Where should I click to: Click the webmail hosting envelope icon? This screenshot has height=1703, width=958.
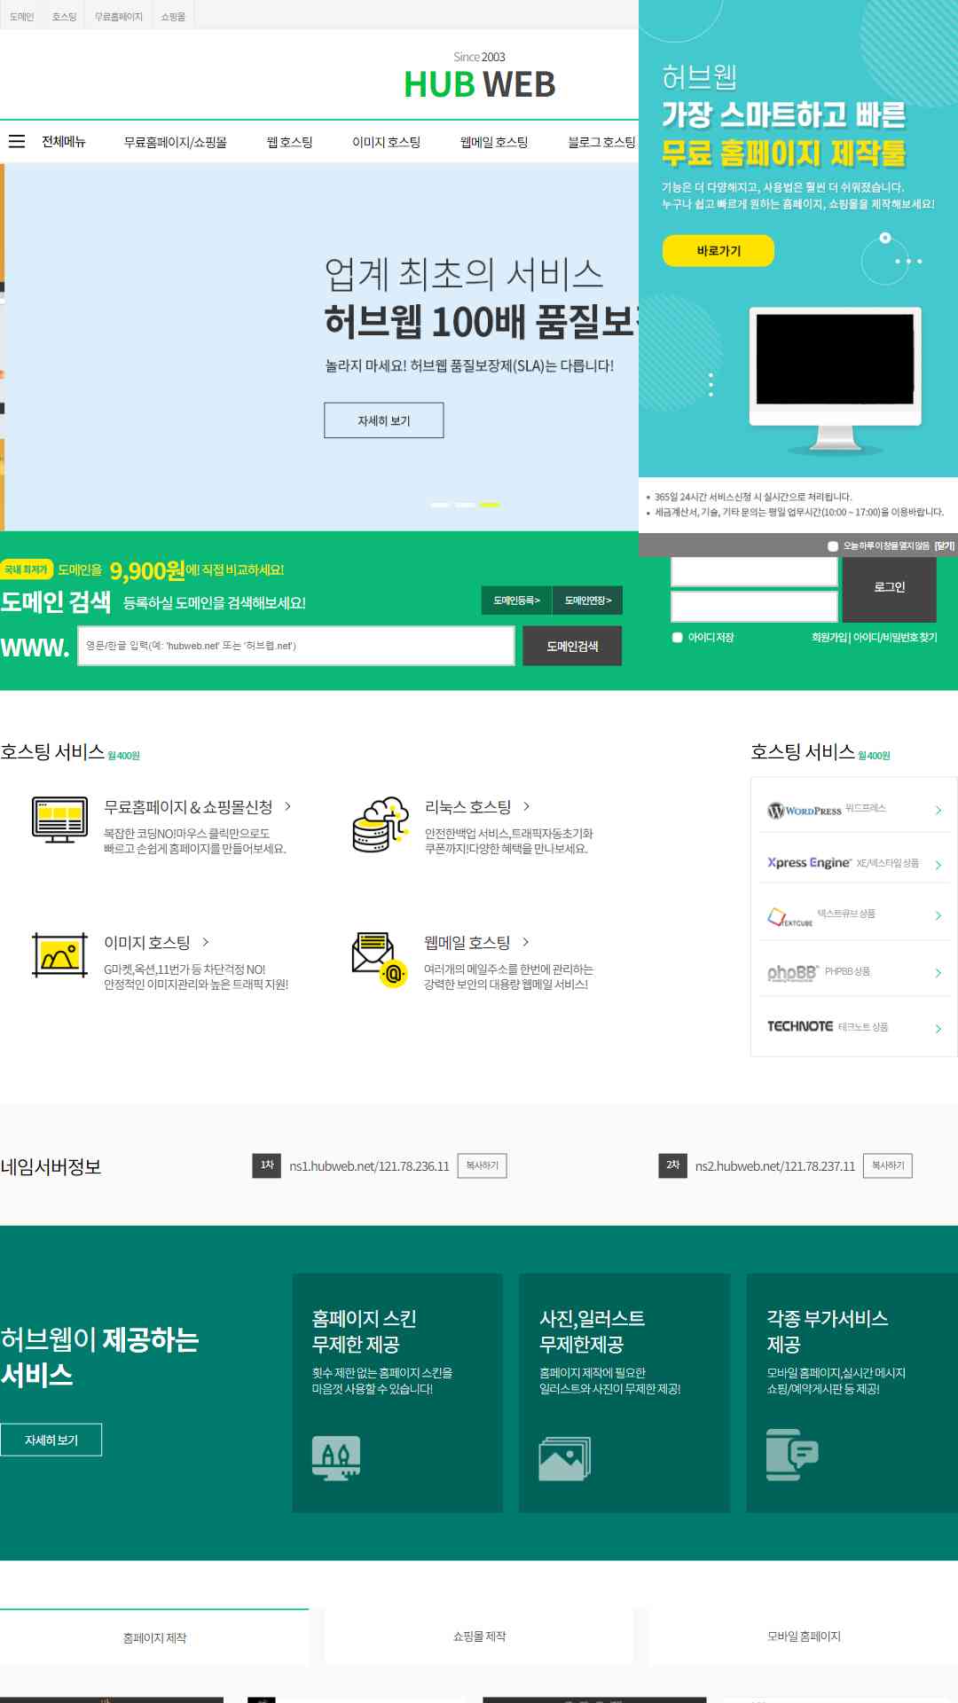380,960
